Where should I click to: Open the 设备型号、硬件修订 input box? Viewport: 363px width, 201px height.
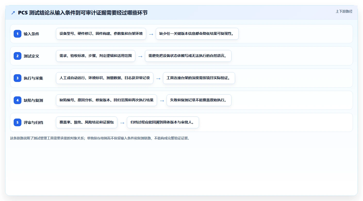(101, 34)
